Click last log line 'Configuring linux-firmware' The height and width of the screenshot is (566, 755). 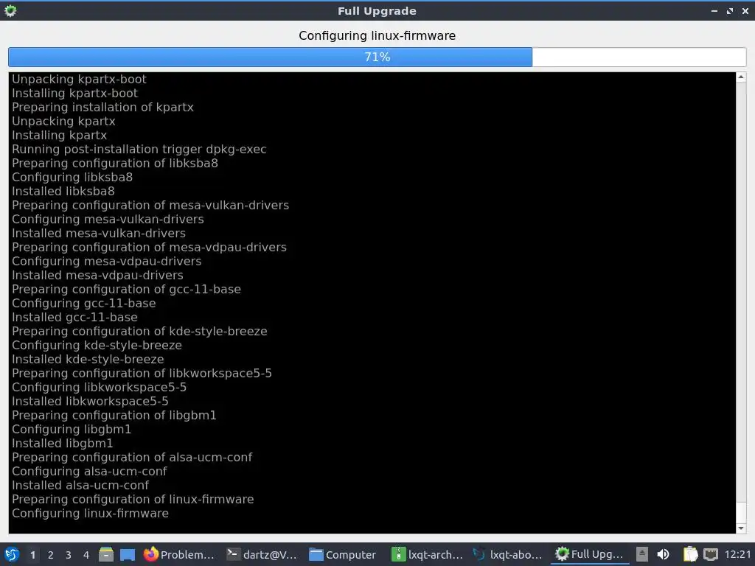pos(90,513)
